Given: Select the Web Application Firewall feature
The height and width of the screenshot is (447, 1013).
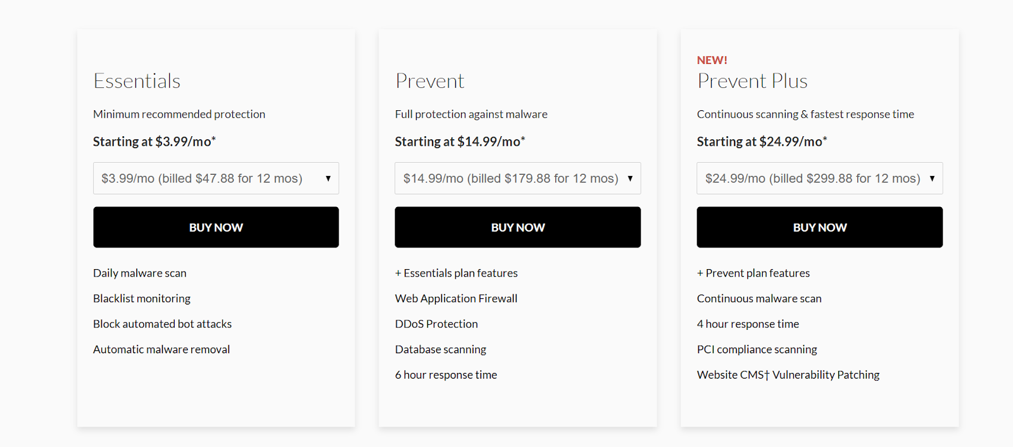Looking at the screenshot, I should [x=456, y=298].
